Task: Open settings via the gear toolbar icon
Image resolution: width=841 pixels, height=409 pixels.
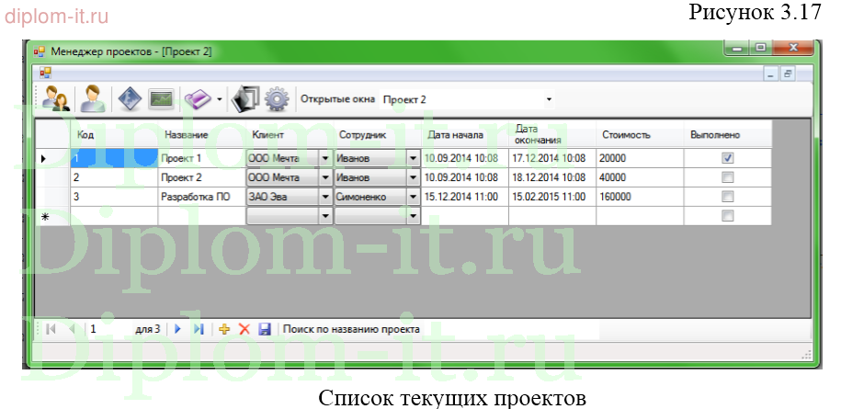Action: click(277, 99)
